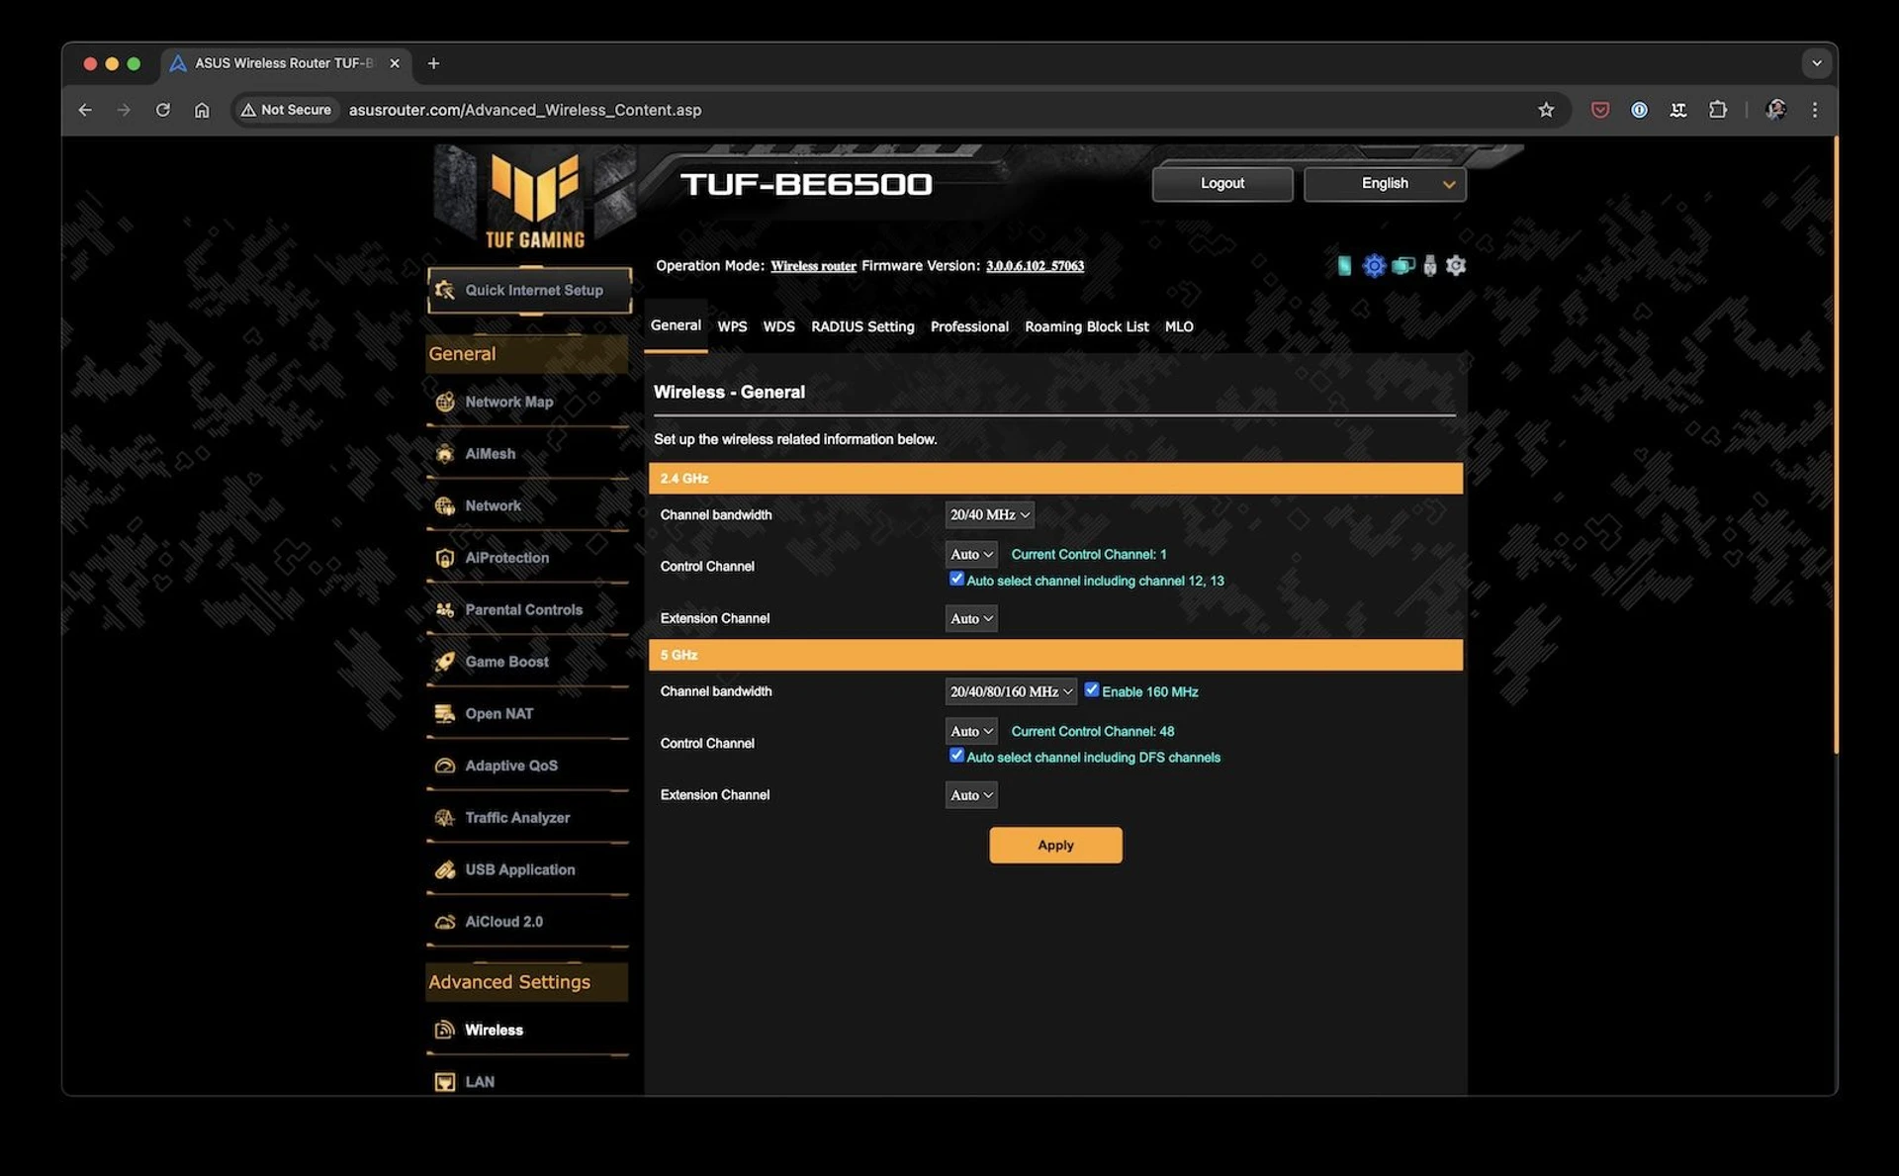Click the AiCloud 2.0 cloud icon
This screenshot has height=1176, width=1899.
click(x=445, y=922)
